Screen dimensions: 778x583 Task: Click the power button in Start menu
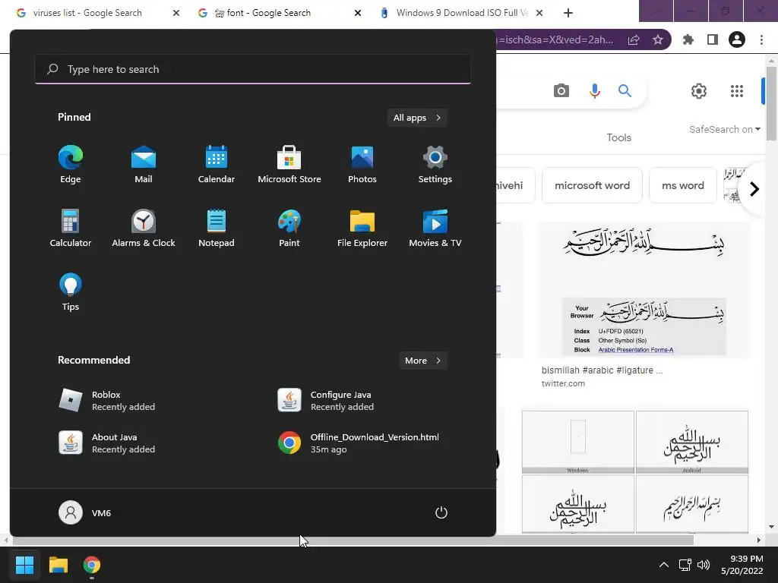coord(441,512)
